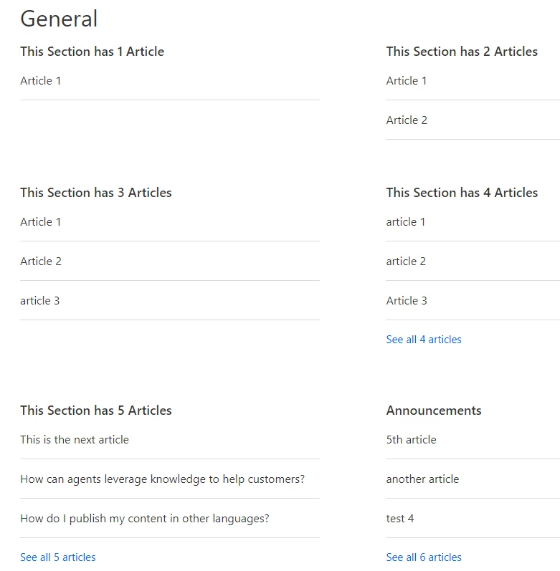The height and width of the screenshot is (571, 560).
Task: Open 'This is the next article'
Action: tap(75, 440)
